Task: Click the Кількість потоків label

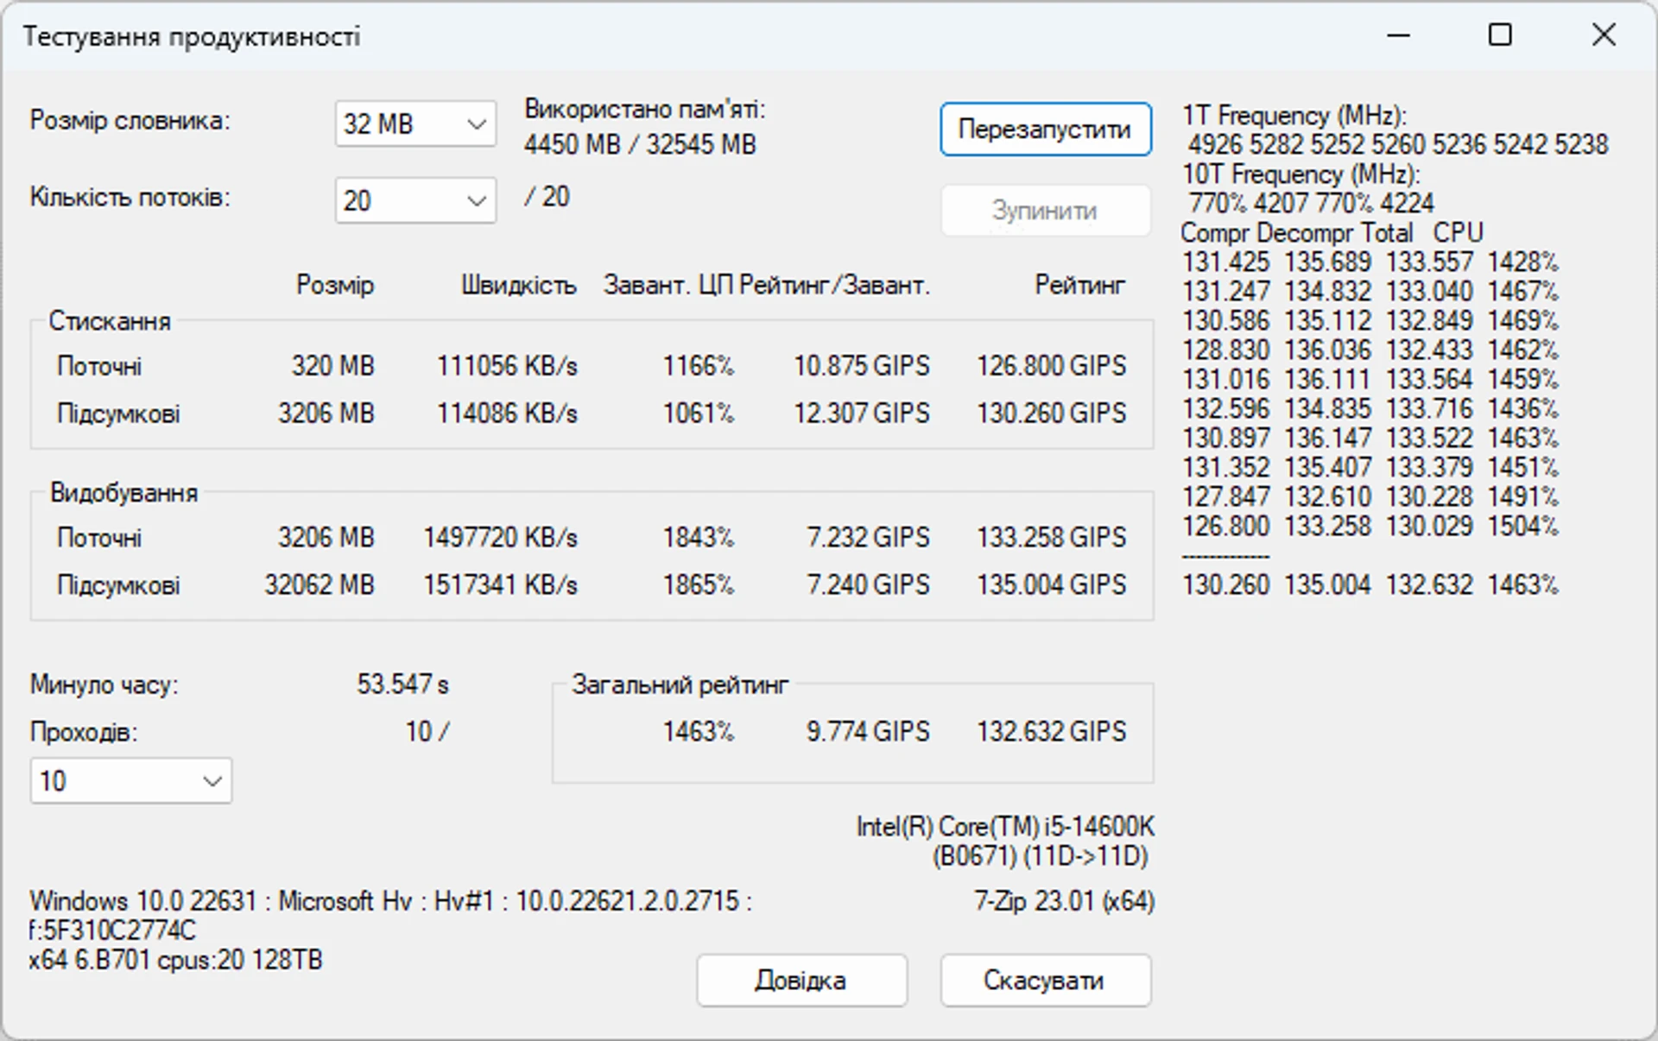Action: point(130,198)
